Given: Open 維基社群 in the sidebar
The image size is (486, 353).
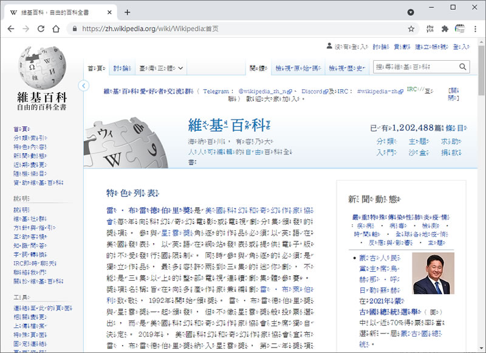Looking at the screenshot, I should click(30, 219).
